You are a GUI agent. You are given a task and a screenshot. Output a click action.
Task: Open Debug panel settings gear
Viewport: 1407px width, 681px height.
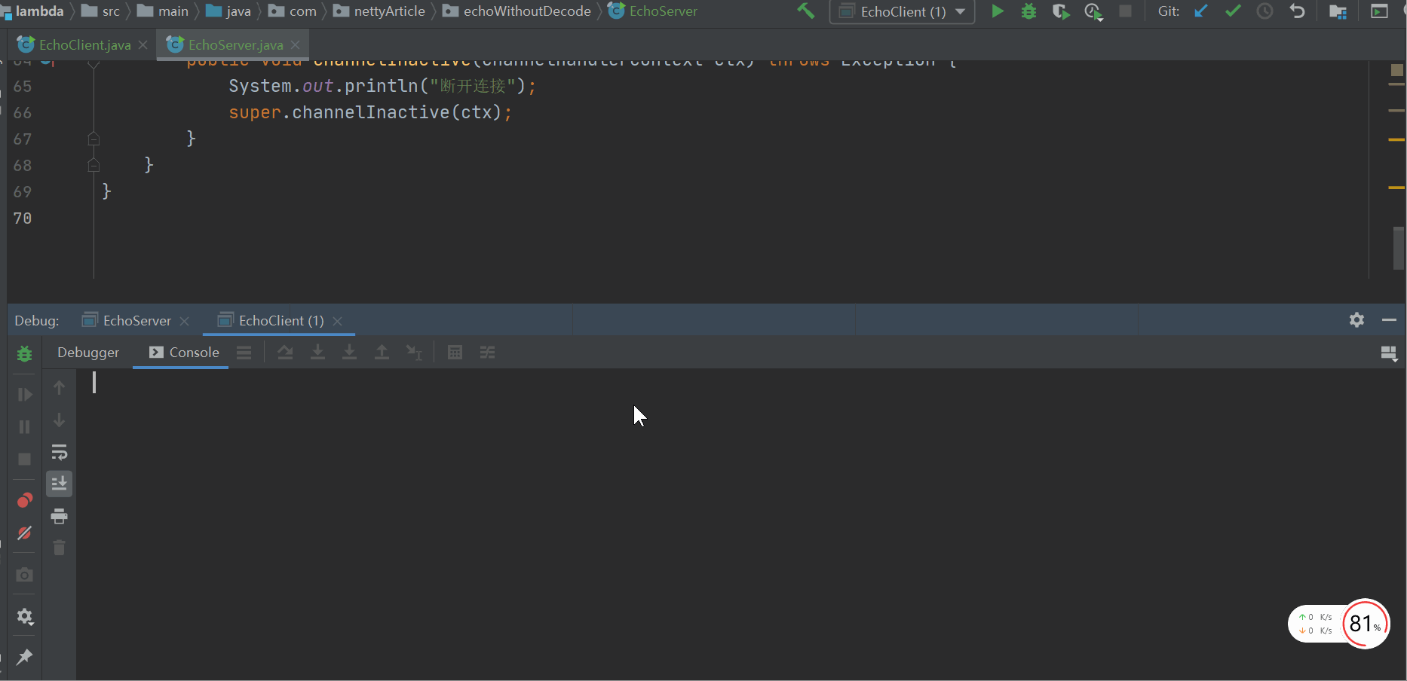click(x=1356, y=320)
